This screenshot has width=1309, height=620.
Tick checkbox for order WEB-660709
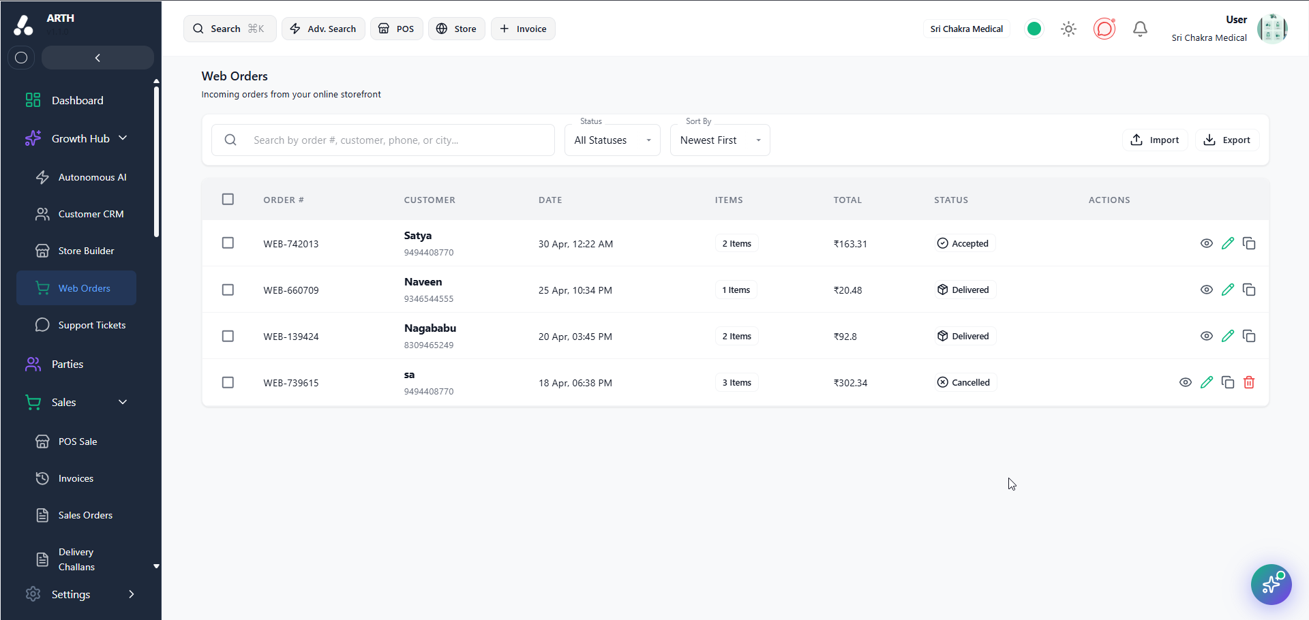(x=228, y=290)
